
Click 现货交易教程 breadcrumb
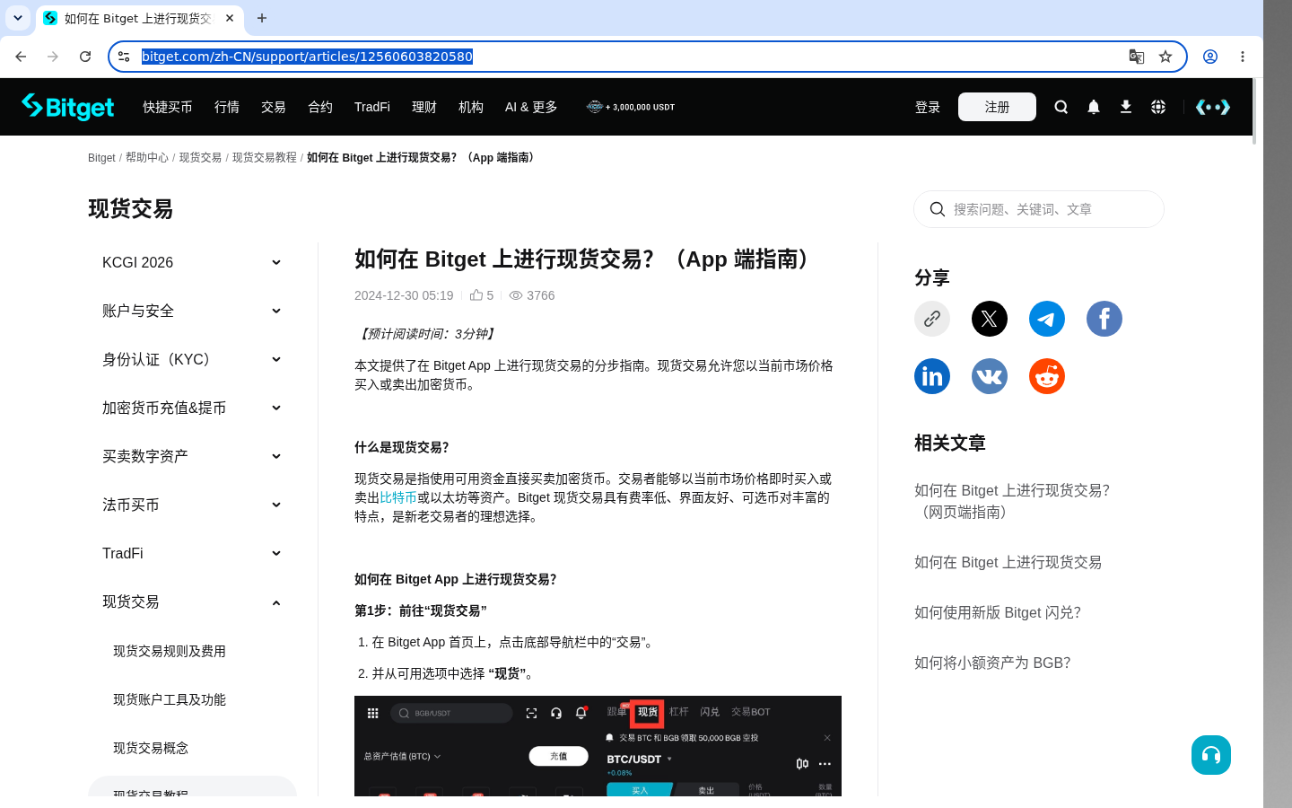click(265, 157)
